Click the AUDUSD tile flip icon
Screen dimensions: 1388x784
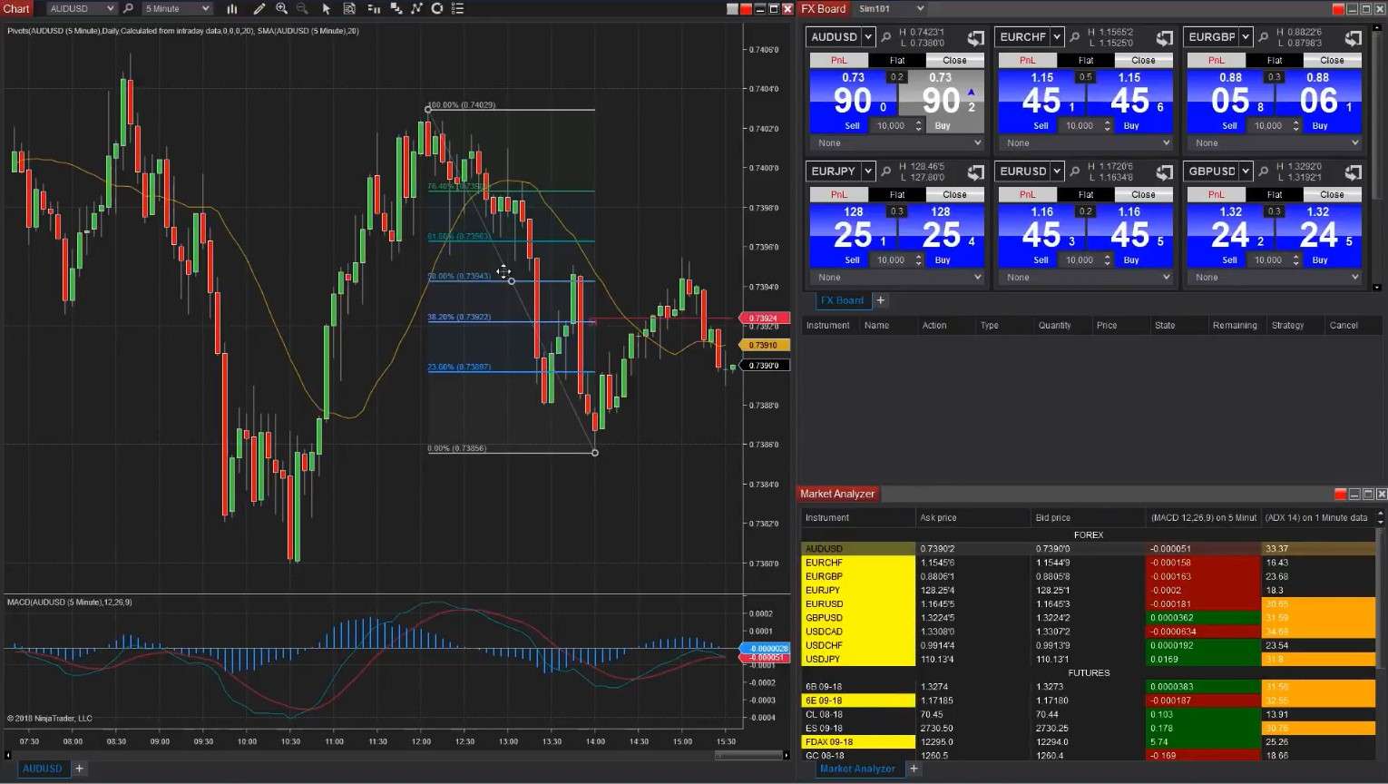(975, 37)
